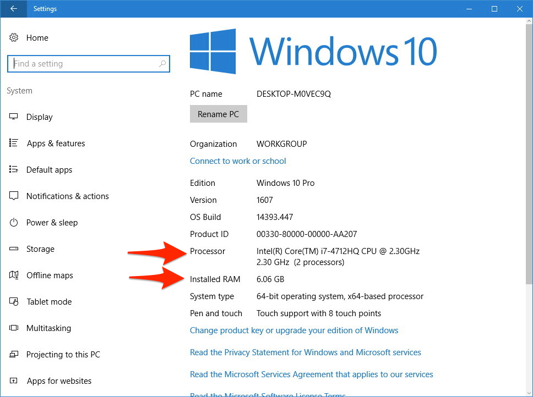The width and height of the screenshot is (533, 397).
Task: Click the Windows 10 Pro edition value
Action: tap(286, 183)
